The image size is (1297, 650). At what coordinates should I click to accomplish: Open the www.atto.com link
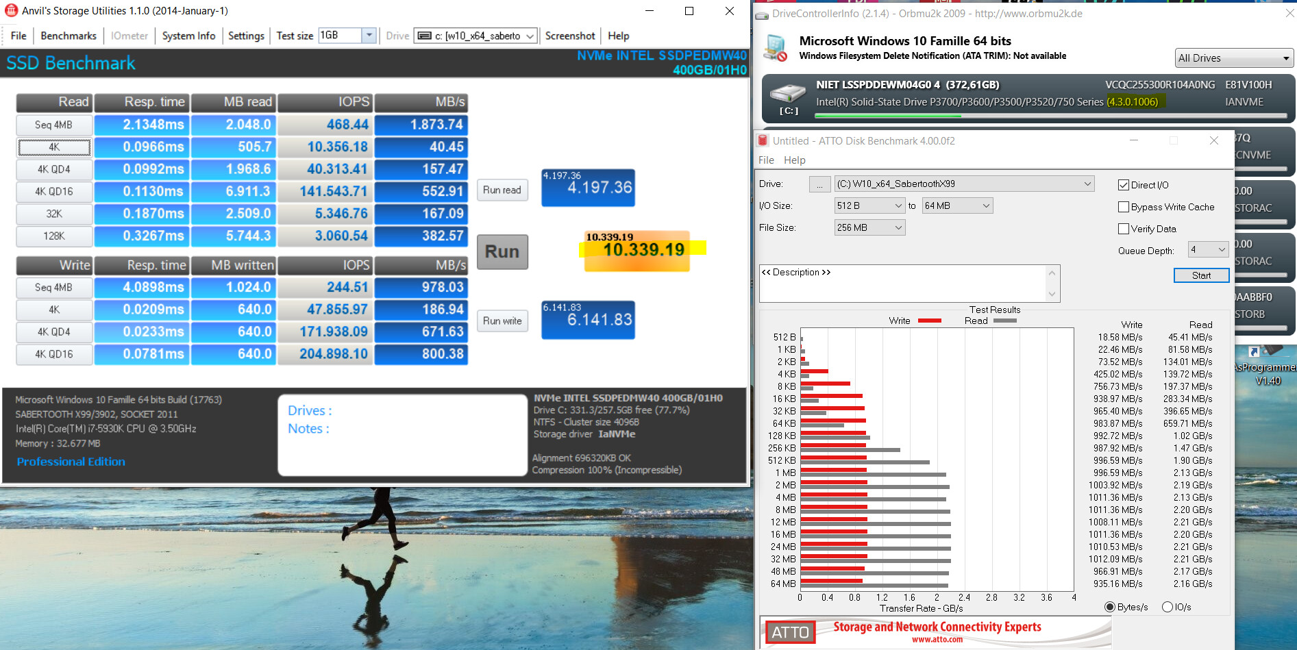coord(937,640)
